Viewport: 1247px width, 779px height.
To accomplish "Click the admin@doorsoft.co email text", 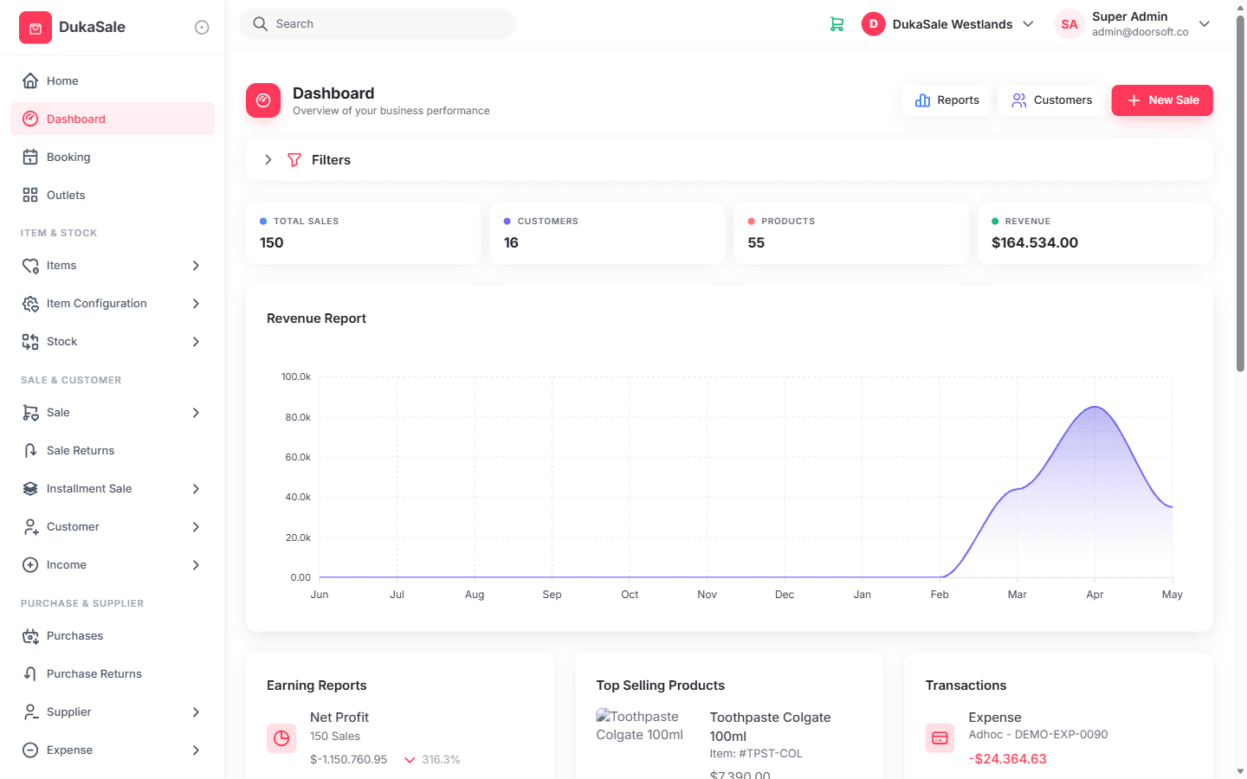I will pyautogui.click(x=1140, y=32).
